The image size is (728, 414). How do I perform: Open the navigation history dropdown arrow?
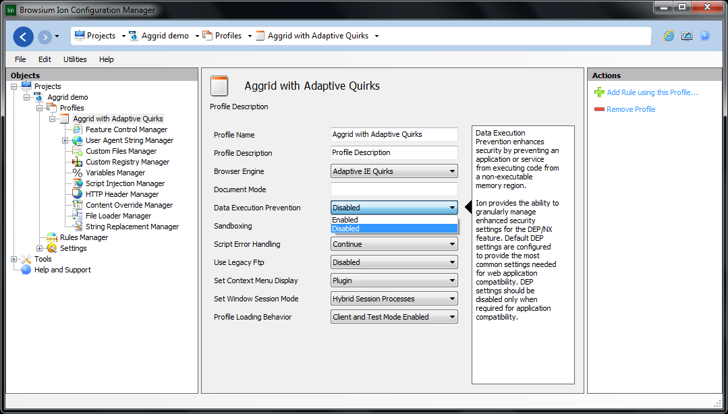(x=57, y=36)
